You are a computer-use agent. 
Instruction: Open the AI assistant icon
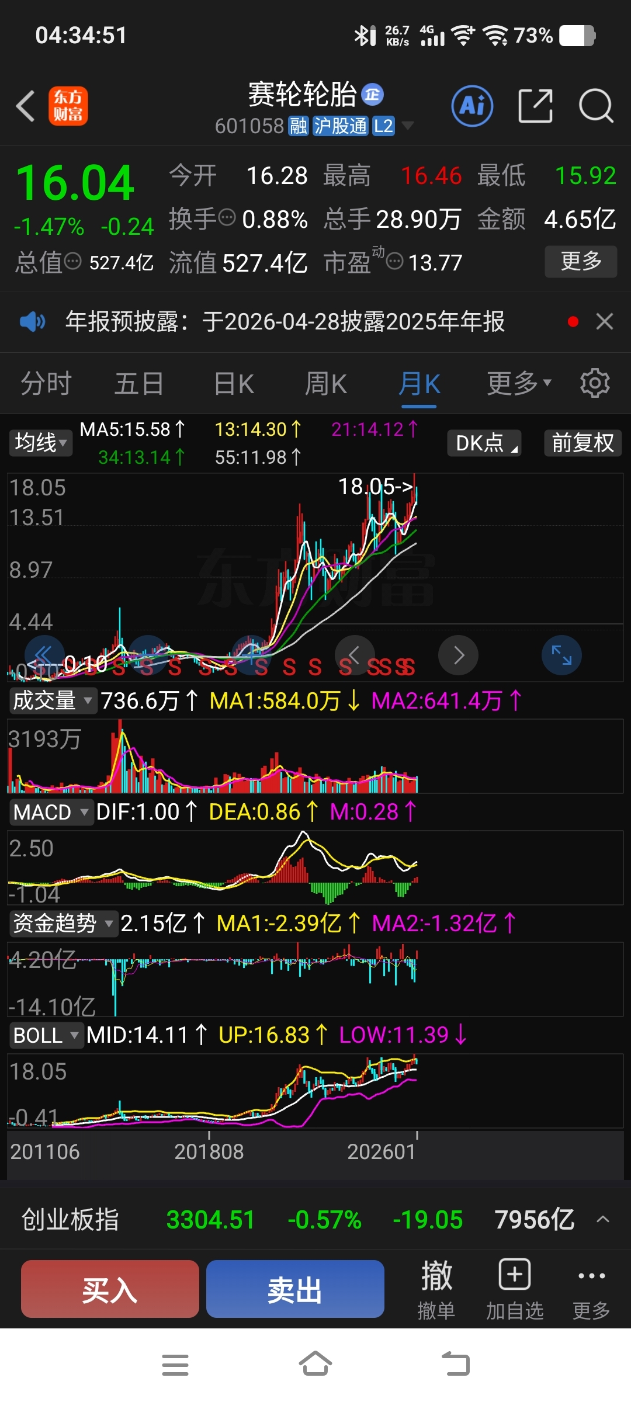[472, 106]
